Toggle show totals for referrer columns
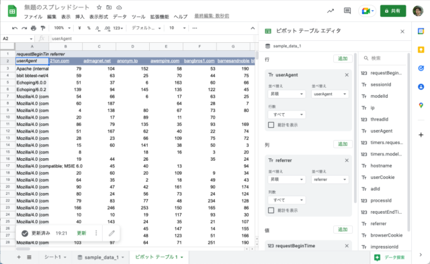This screenshot has width=430, height=264. point(271,210)
